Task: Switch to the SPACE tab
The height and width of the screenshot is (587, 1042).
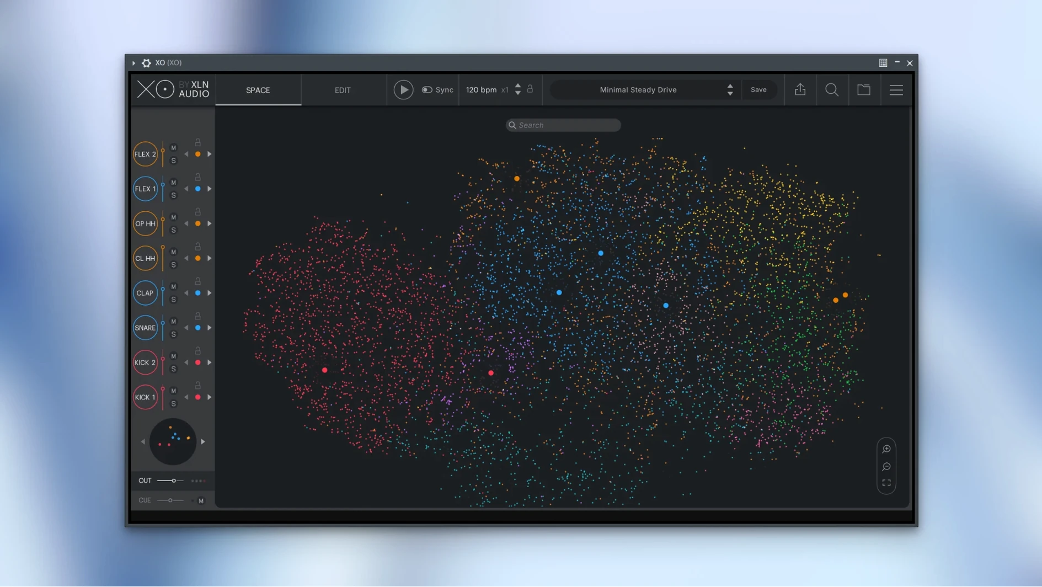Action: click(258, 90)
